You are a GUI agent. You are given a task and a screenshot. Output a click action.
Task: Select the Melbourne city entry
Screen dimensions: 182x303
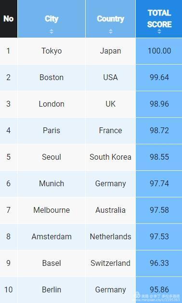(52, 210)
